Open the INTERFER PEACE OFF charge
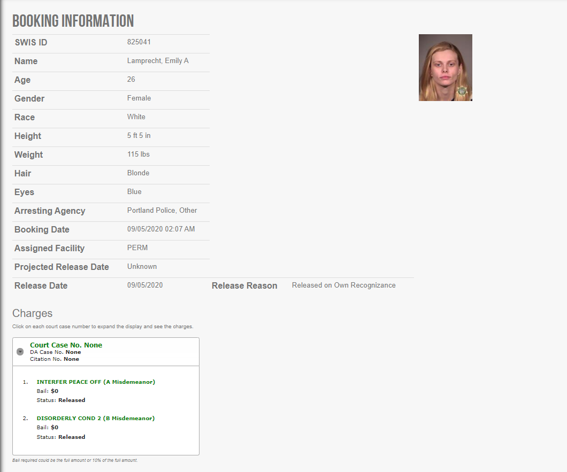Screen dimensions: 567x472 point(96,382)
